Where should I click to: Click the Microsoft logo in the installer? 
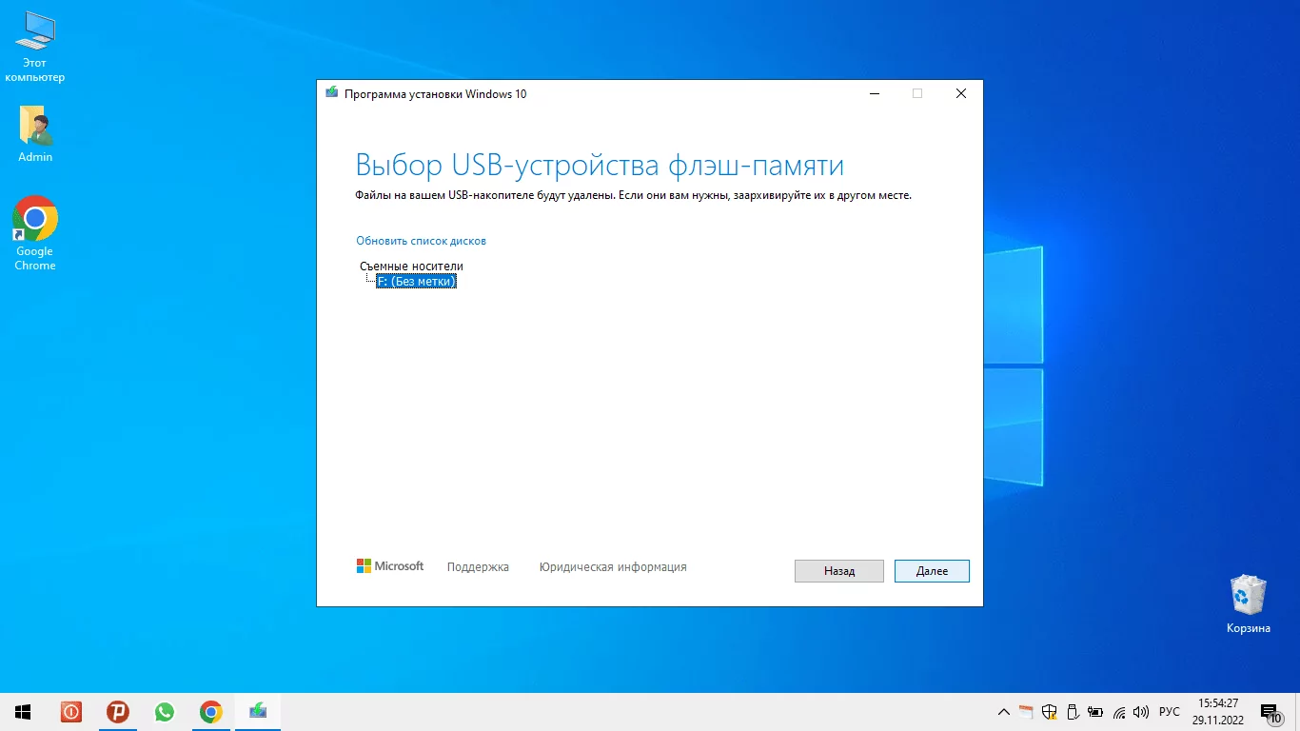pyautogui.click(x=390, y=566)
